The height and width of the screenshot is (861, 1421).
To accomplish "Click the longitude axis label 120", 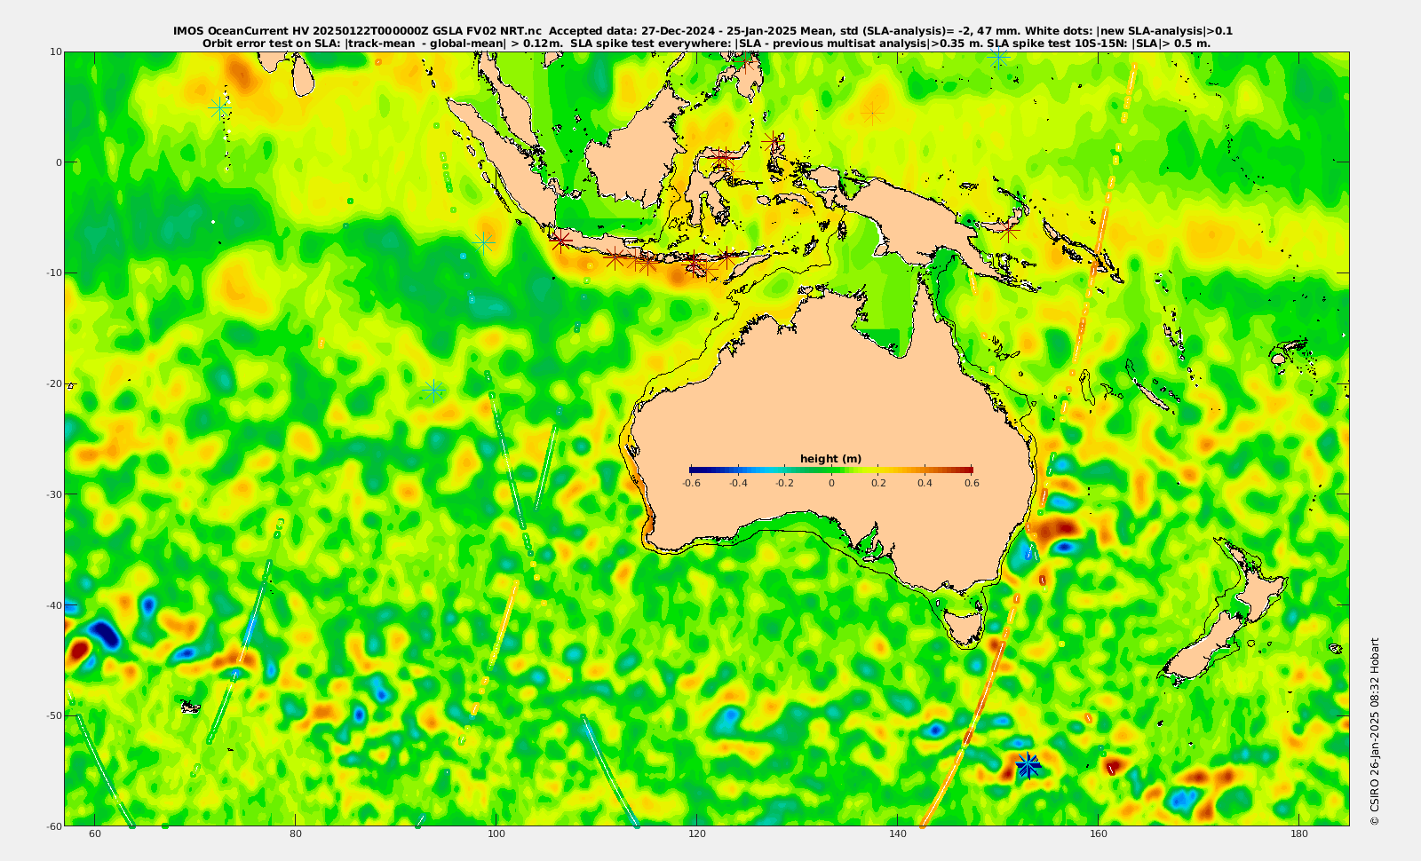I will 697,834.
